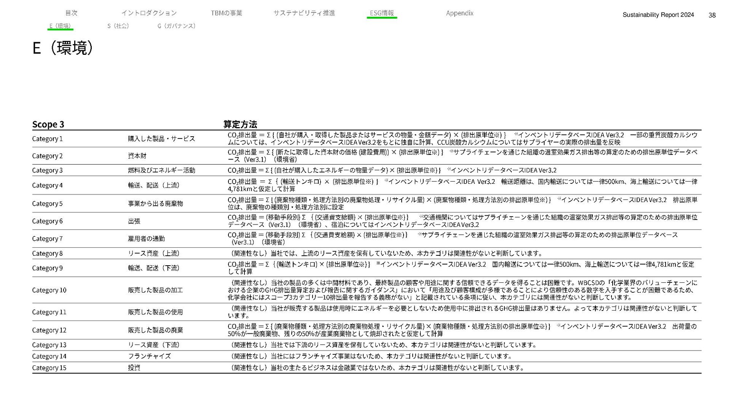Open the サステナビリティ推進 tab
The height and width of the screenshot is (411, 731).
point(304,13)
